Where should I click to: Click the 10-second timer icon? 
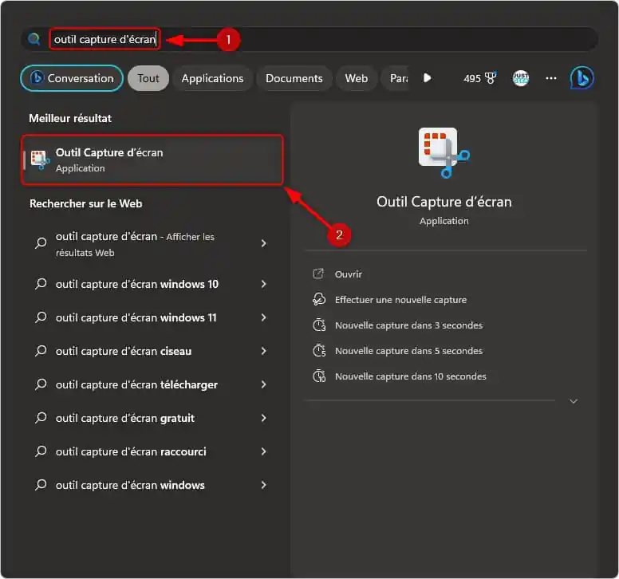[x=319, y=376]
